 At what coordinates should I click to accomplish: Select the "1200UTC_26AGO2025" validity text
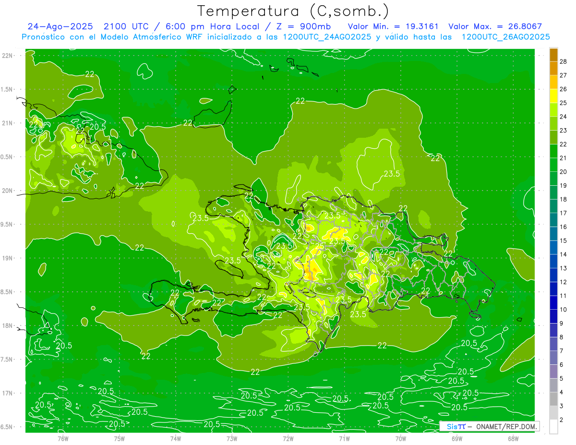click(x=505, y=37)
